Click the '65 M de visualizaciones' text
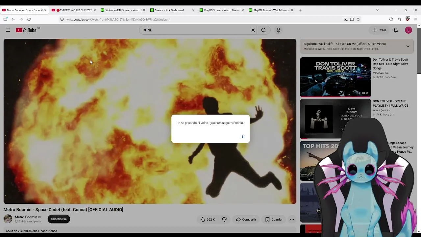The width and height of the screenshot is (421, 237). (x=22, y=231)
